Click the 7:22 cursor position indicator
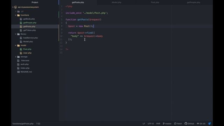 pos(38,124)
